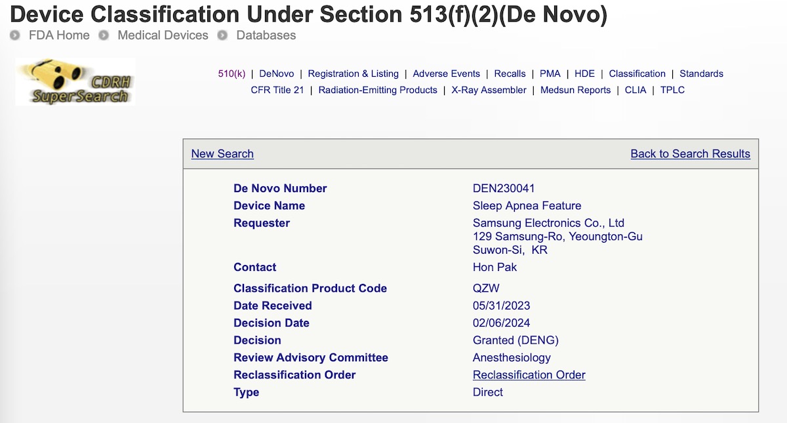Open the 510(k) database link

232,73
